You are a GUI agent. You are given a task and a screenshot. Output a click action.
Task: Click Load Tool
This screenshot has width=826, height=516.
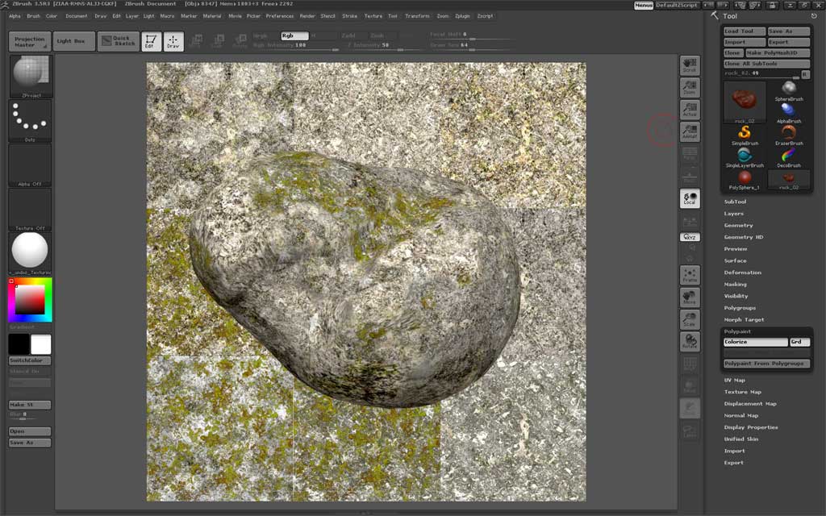tap(745, 31)
